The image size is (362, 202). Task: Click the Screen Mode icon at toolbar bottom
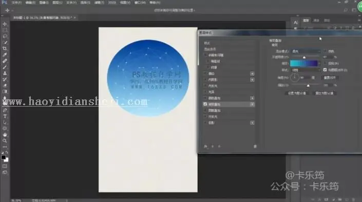pyautogui.click(x=5, y=172)
